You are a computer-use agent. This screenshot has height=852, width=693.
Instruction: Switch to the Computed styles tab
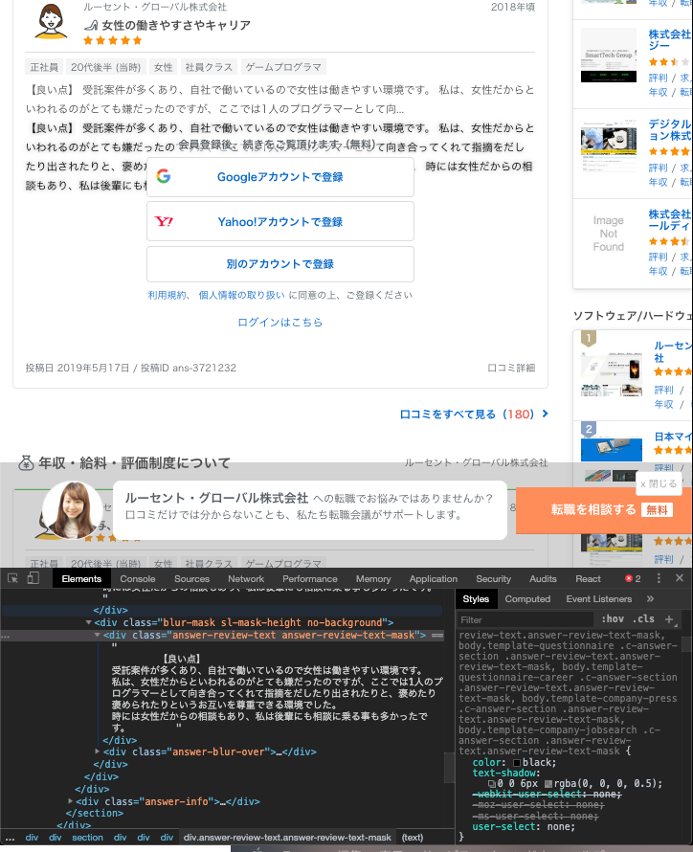tap(527, 598)
